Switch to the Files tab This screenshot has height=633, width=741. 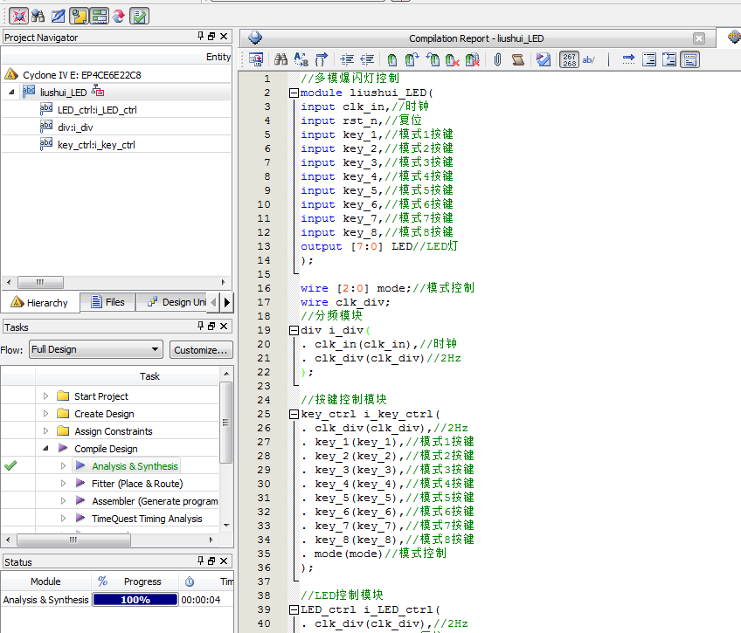pos(107,302)
